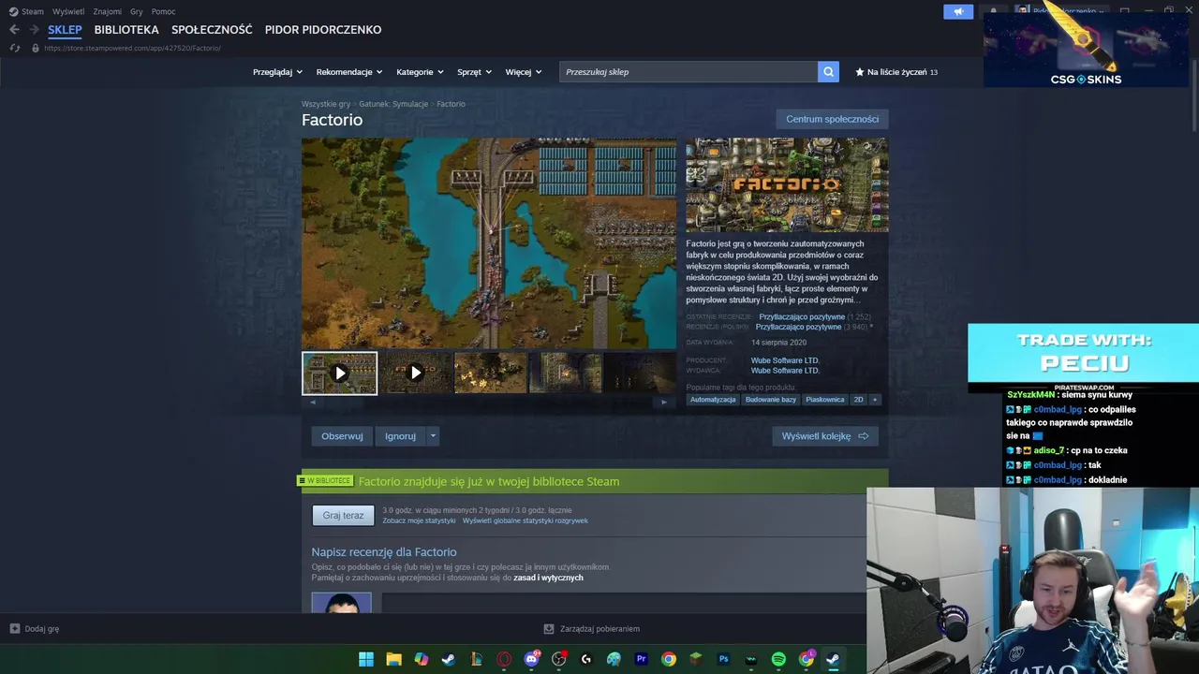This screenshot has height=674, width=1199.
Task: Click Gatunek: Symulacje breadcrumb
Action: (x=393, y=104)
